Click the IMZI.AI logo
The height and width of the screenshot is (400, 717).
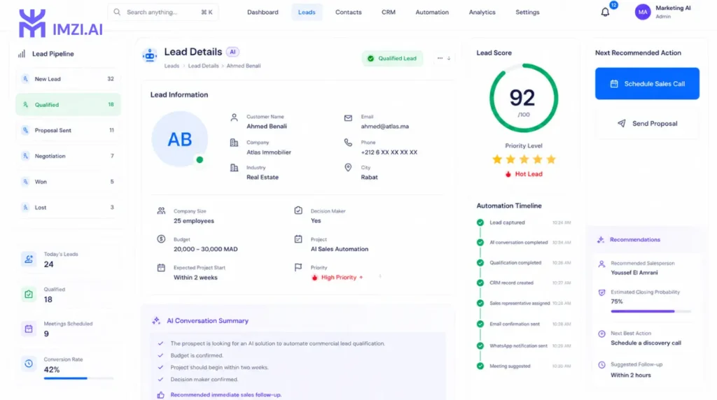(x=60, y=23)
